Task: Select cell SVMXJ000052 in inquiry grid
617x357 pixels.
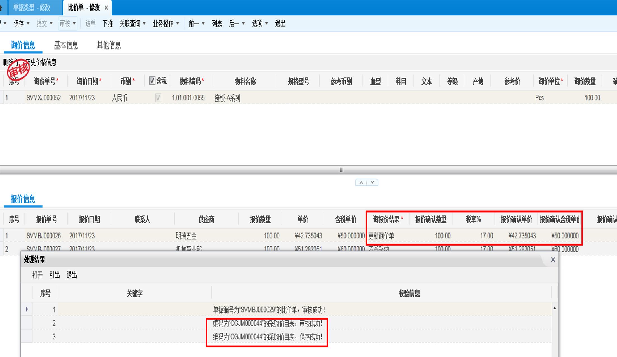Action: pos(44,98)
